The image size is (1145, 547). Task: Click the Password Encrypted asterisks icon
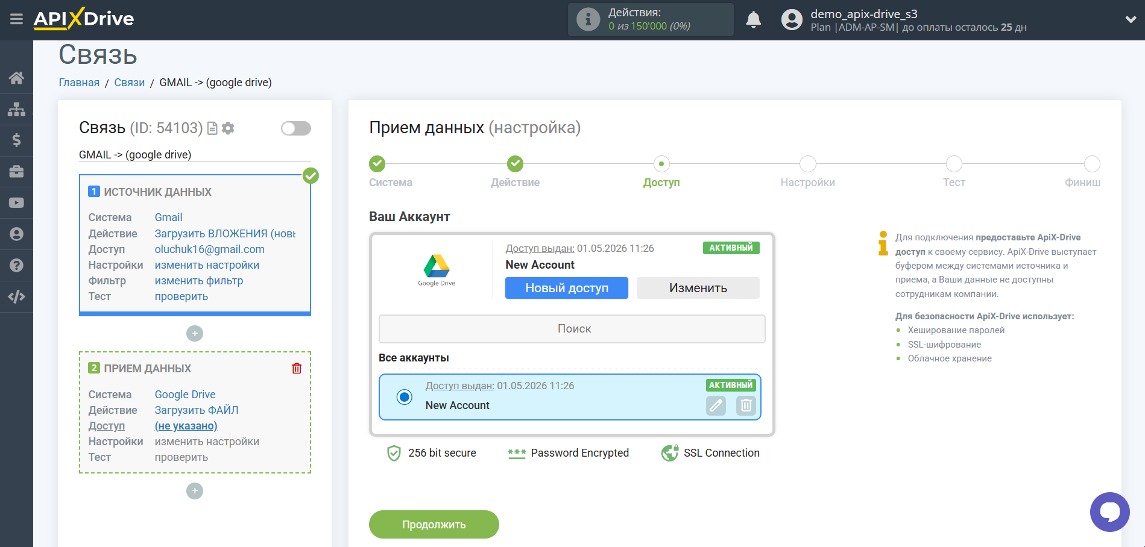click(x=517, y=454)
